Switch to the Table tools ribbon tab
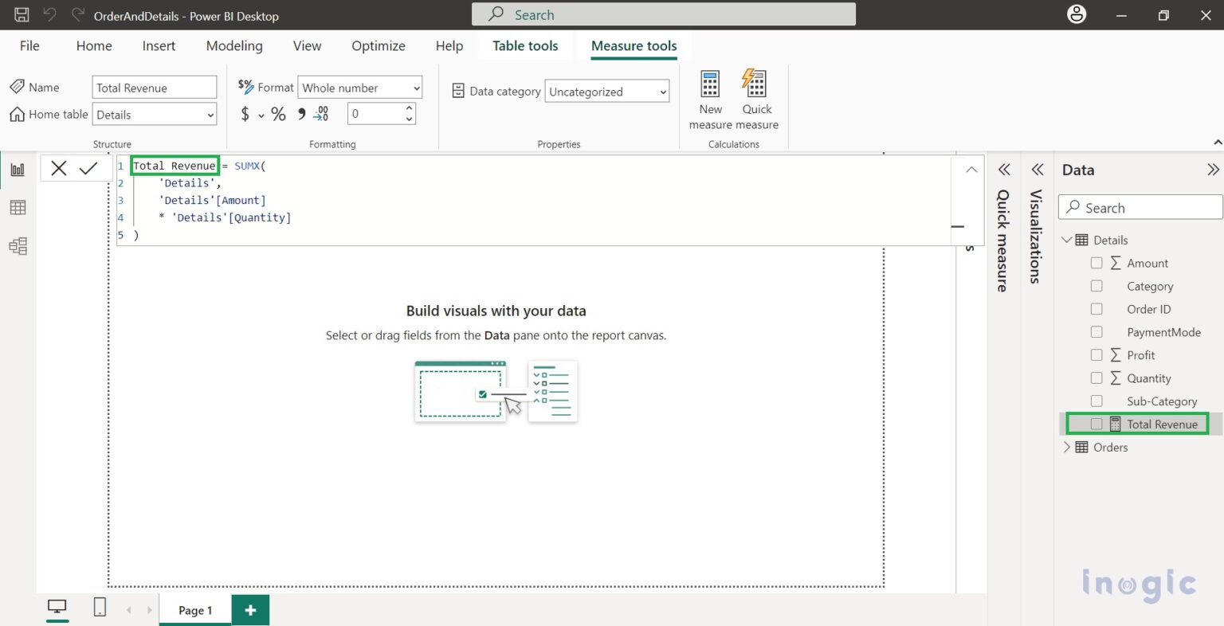Screen dimensions: 1224x626 [524, 45]
